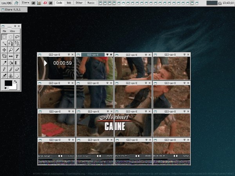Open the toolbox File menu
The image size is (235, 176).
click(4, 31)
